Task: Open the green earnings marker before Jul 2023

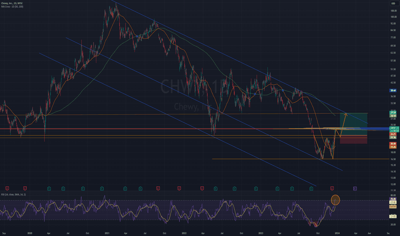Action: (292, 188)
